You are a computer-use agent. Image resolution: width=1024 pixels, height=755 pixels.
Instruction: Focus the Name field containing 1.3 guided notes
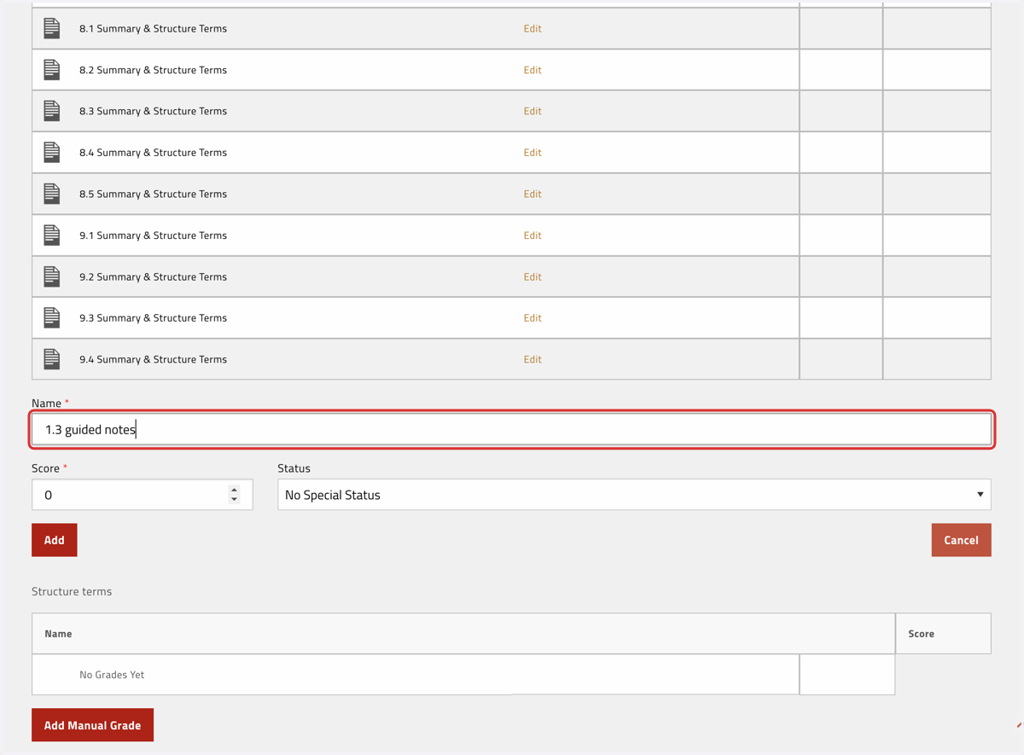[511, 429]
